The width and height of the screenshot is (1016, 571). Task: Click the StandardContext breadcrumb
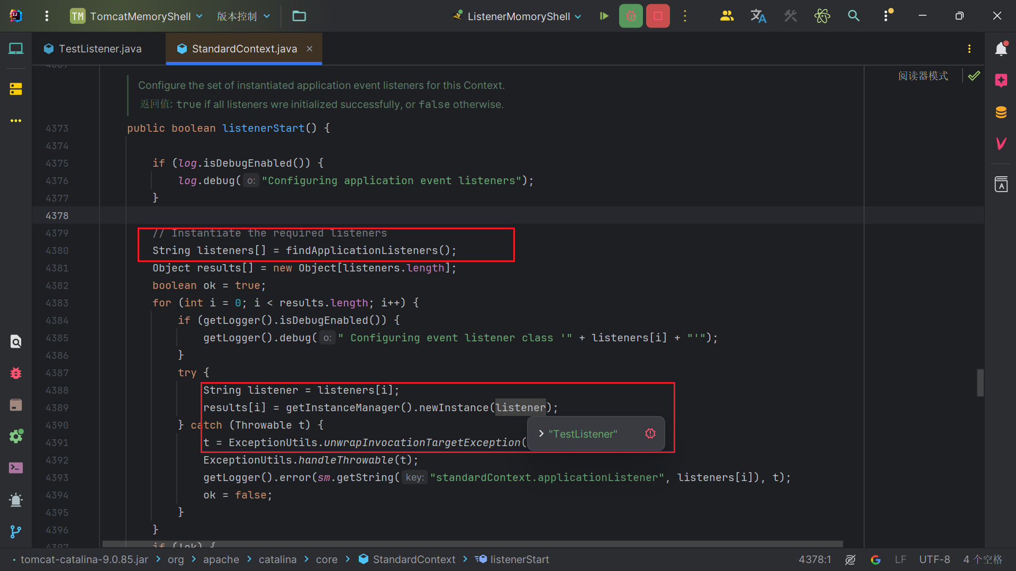click(x=407, y=559)
